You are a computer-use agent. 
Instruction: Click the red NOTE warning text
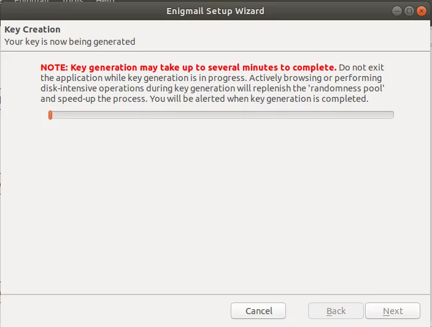(x=188, y=67)
